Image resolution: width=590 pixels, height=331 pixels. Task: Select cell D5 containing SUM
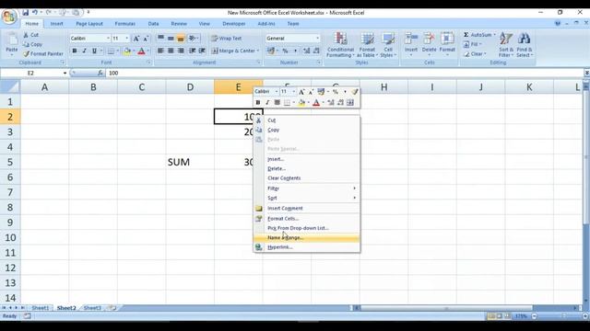190,162
